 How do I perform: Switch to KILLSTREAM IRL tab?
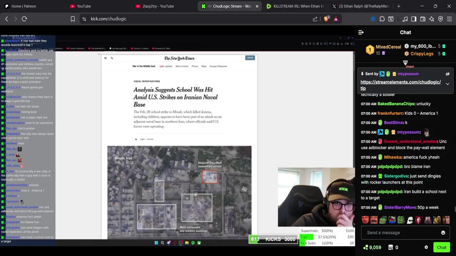(295, 6)
